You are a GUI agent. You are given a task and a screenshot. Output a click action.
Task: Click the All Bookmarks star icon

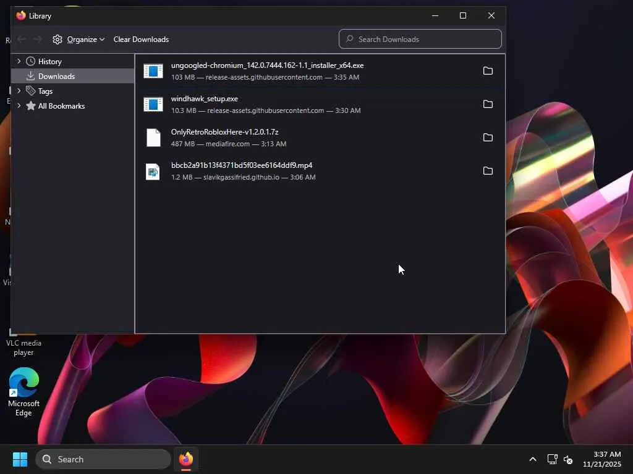31,106
